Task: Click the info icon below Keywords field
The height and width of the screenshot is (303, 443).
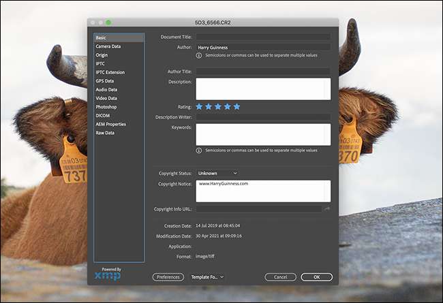Action: (199, 150)
